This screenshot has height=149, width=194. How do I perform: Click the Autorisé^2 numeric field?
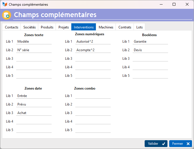(x=93, y=42)
